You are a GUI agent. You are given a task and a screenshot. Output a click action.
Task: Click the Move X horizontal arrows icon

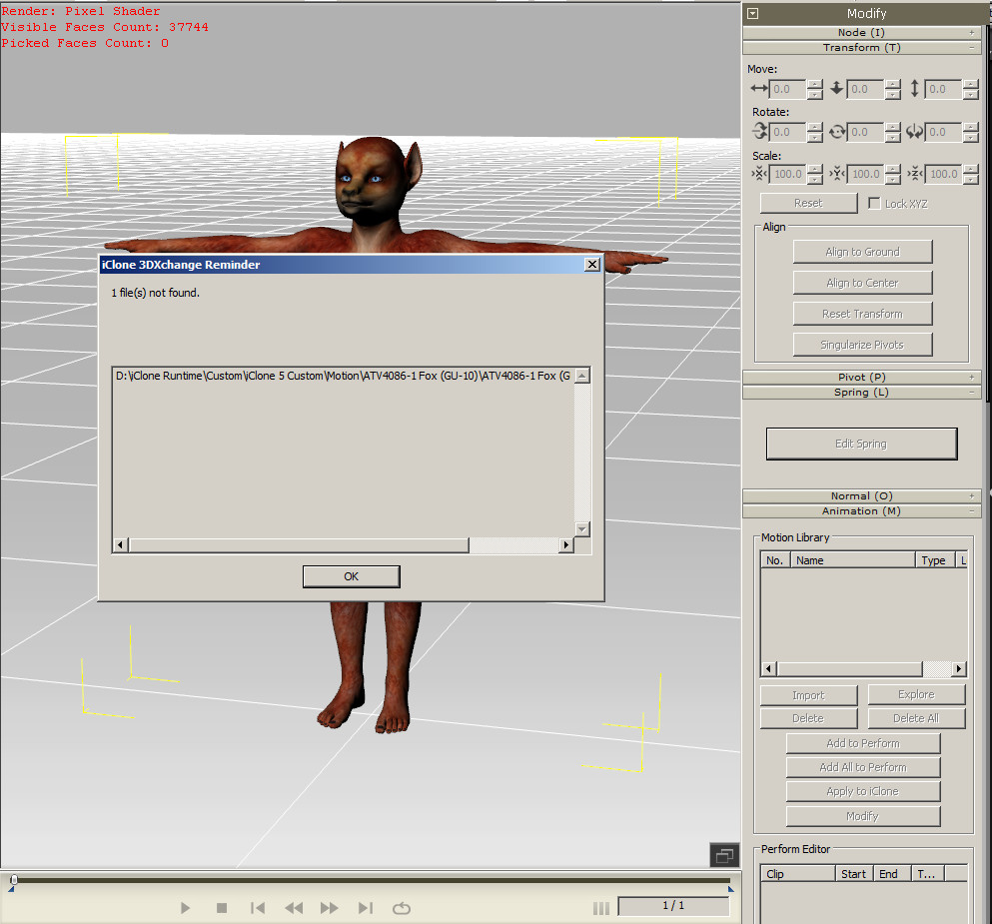[759, 89]
